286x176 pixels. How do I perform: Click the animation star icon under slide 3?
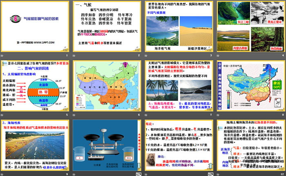point(146,56)
